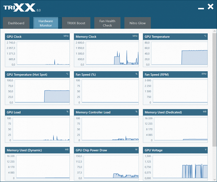
Task: Click the TRIXX logo
Action: point(22,8)
